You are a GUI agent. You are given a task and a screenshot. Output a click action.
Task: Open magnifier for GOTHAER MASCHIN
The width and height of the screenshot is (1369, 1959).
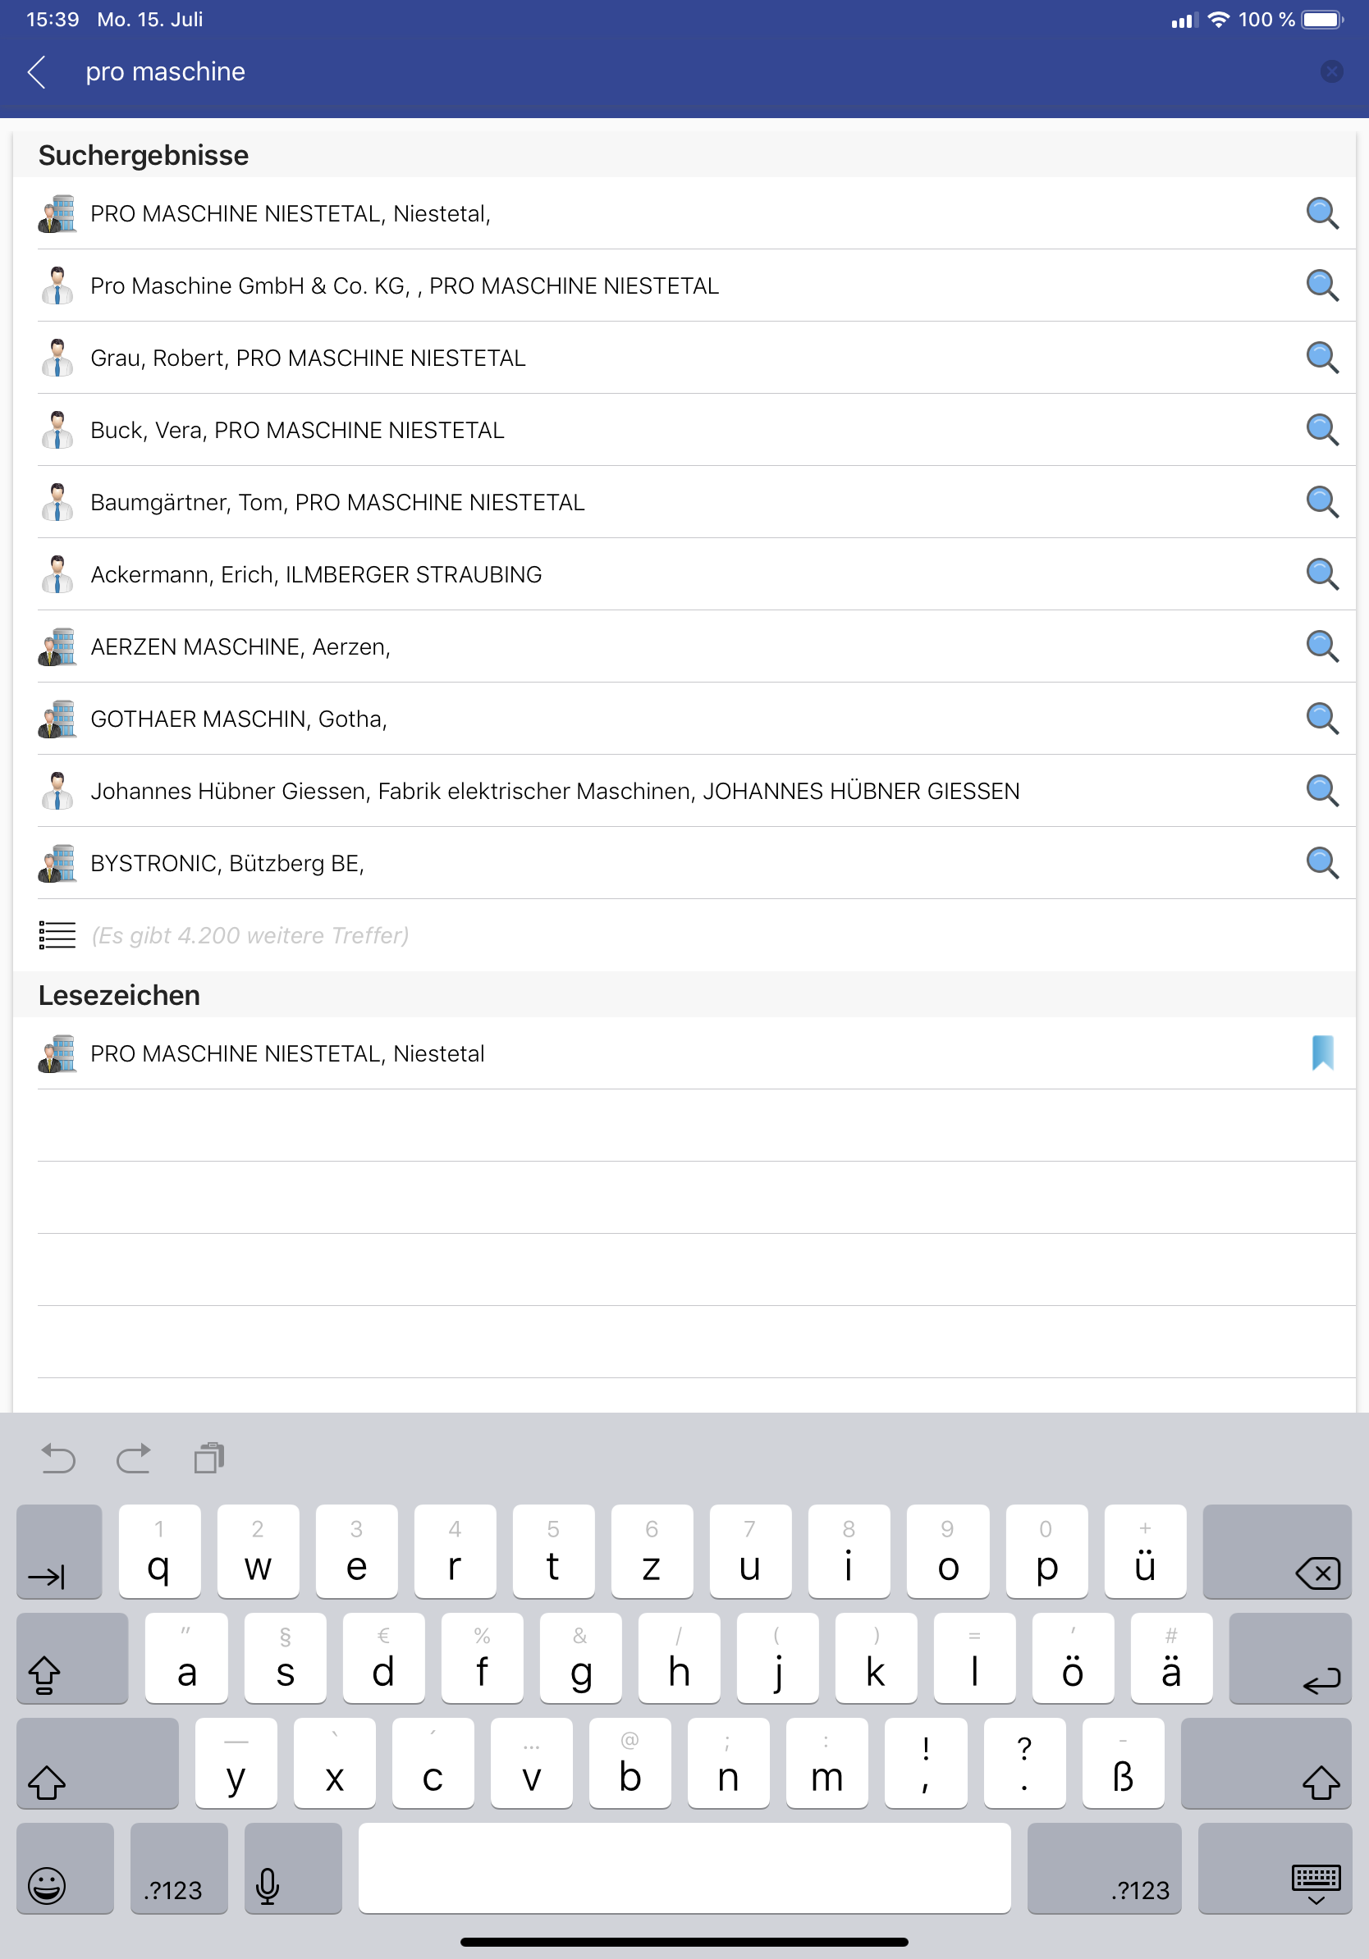1322,719
